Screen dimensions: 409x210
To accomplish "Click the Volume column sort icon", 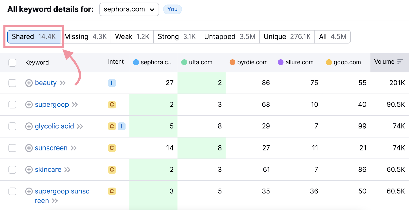I will [400, 62].
